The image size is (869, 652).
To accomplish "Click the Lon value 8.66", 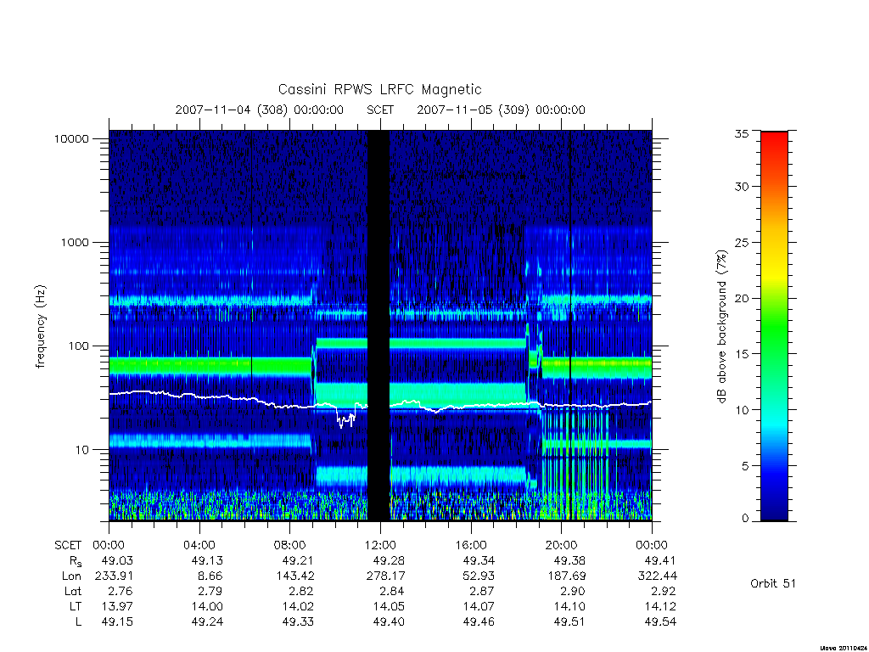I will point(210,576).
